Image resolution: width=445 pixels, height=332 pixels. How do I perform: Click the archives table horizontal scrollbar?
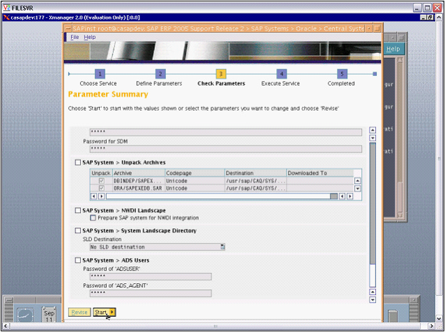[223, 196]
